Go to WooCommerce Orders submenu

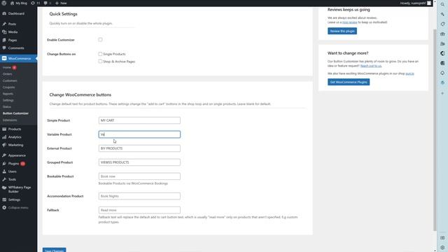click(x=8, y=74)
